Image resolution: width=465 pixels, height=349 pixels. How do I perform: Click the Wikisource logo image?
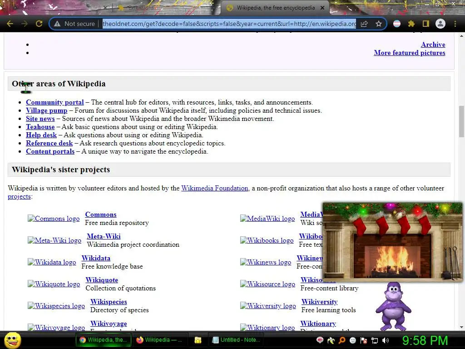pyautogui.click(x=268, y=284)
